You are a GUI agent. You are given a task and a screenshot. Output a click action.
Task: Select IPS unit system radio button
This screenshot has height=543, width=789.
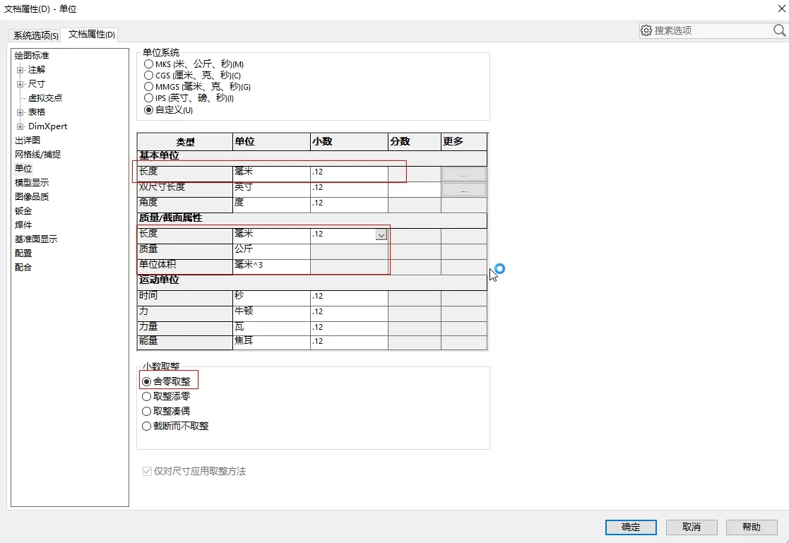tap(148, 97)
